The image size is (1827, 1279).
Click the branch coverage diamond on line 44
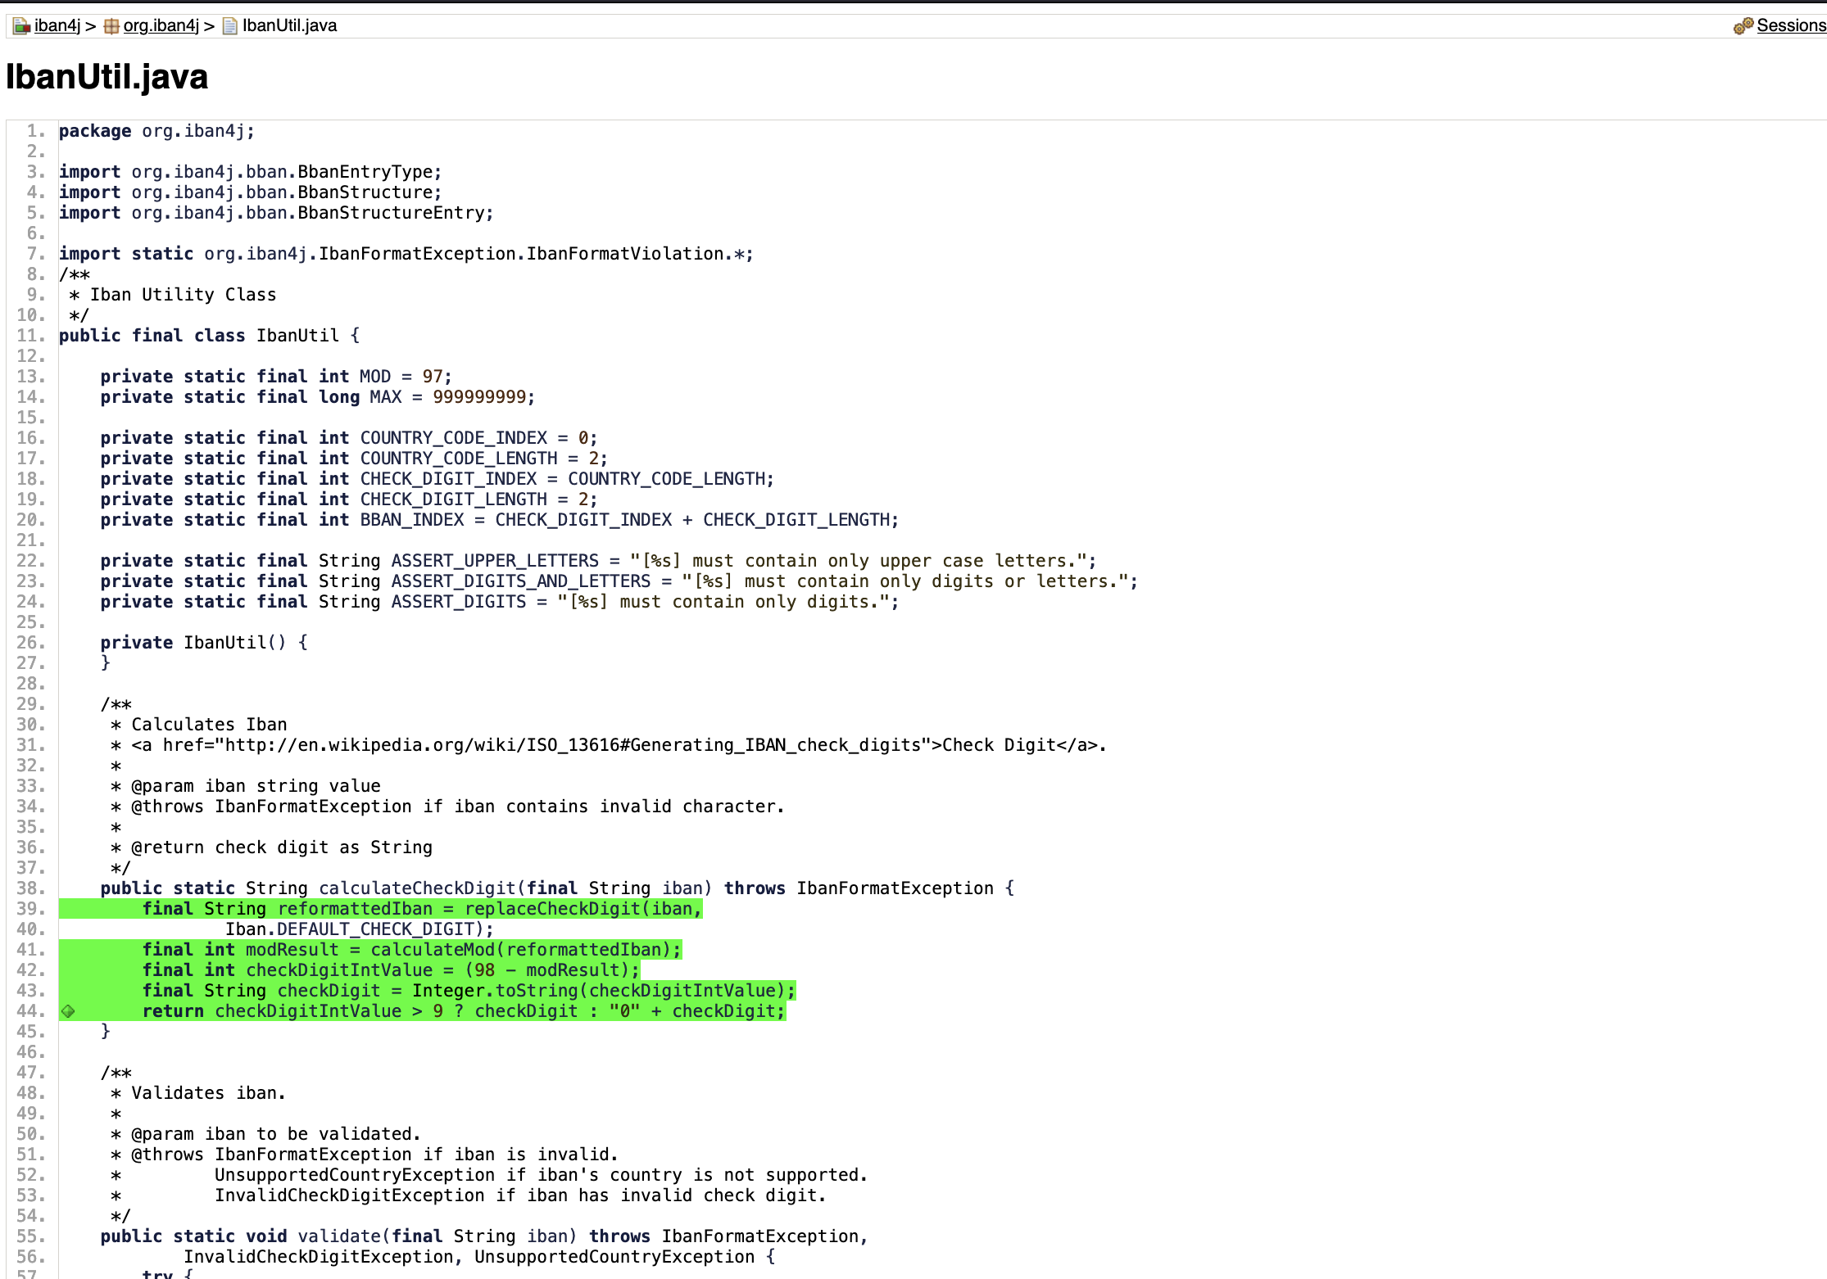(x=69, y=1011)
